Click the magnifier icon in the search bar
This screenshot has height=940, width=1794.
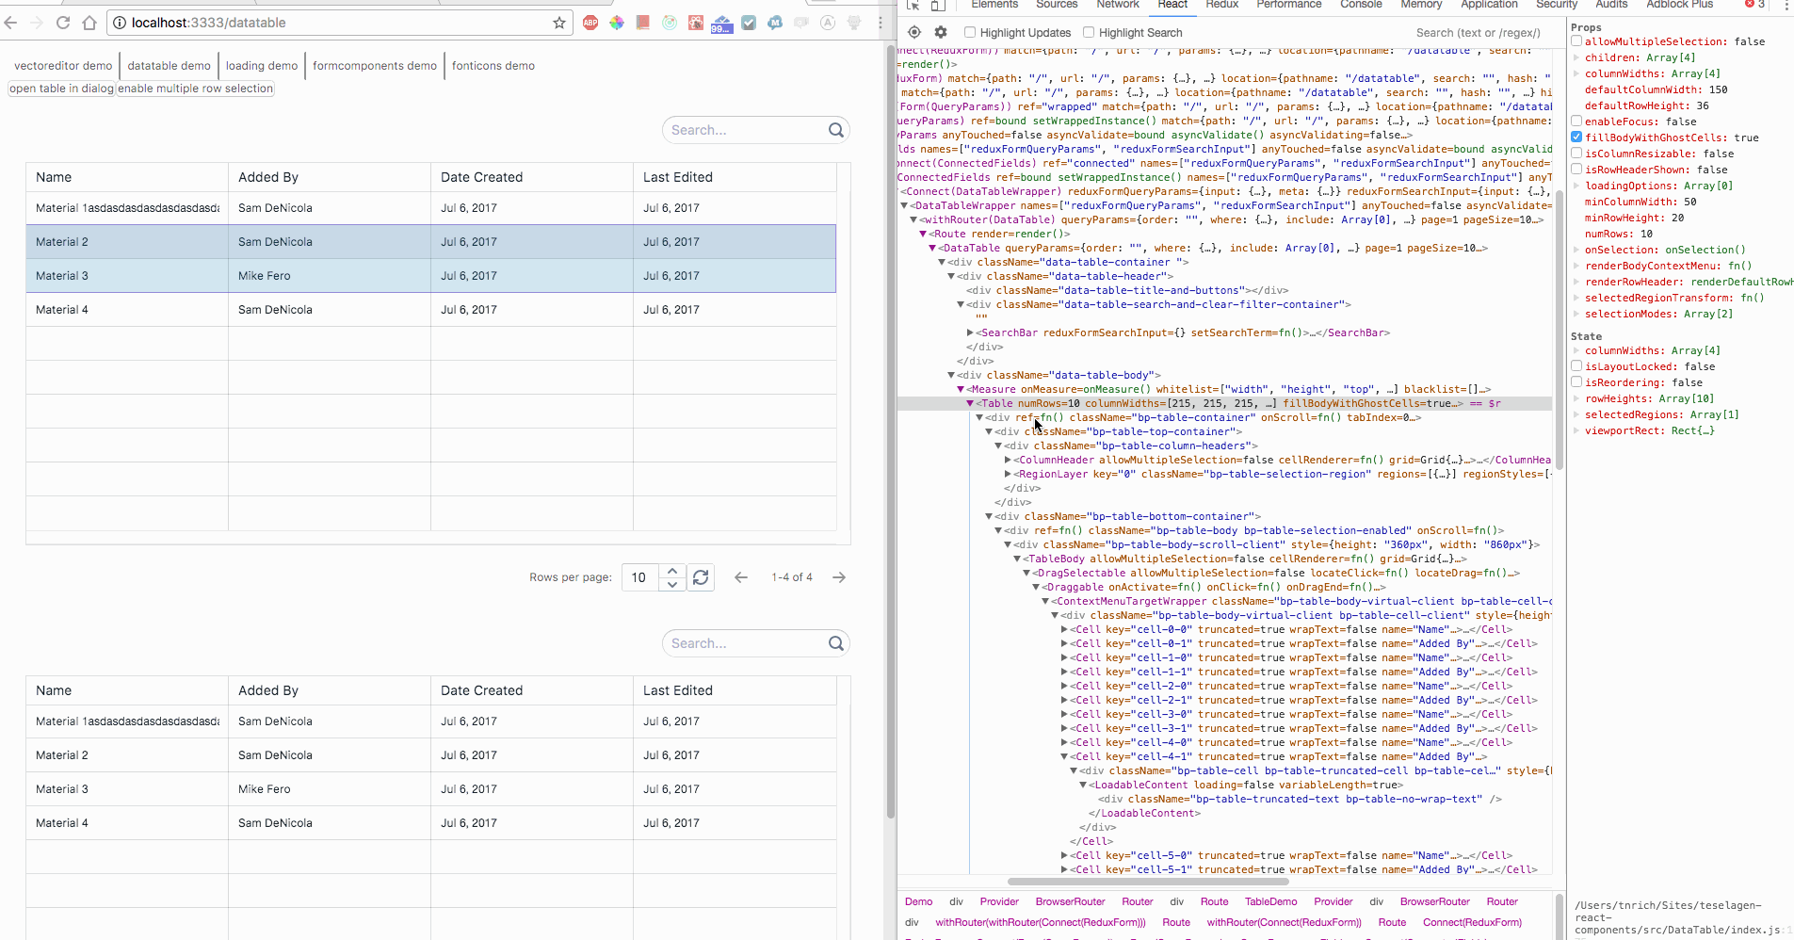tap(836, 130)
